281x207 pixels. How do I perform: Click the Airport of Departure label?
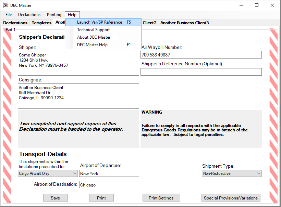(100, 166)
